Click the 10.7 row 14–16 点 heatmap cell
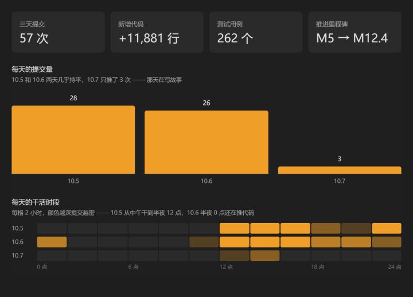Screen dimensions: 413x297 pos(265,256)
